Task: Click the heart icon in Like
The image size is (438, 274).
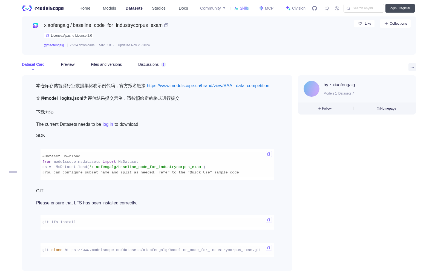Action: tap(360, 24)
